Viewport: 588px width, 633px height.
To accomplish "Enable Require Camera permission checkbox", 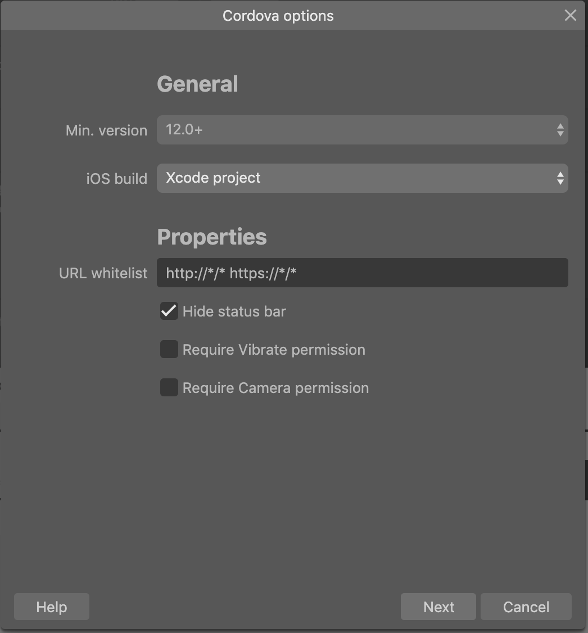I will 169,388.
